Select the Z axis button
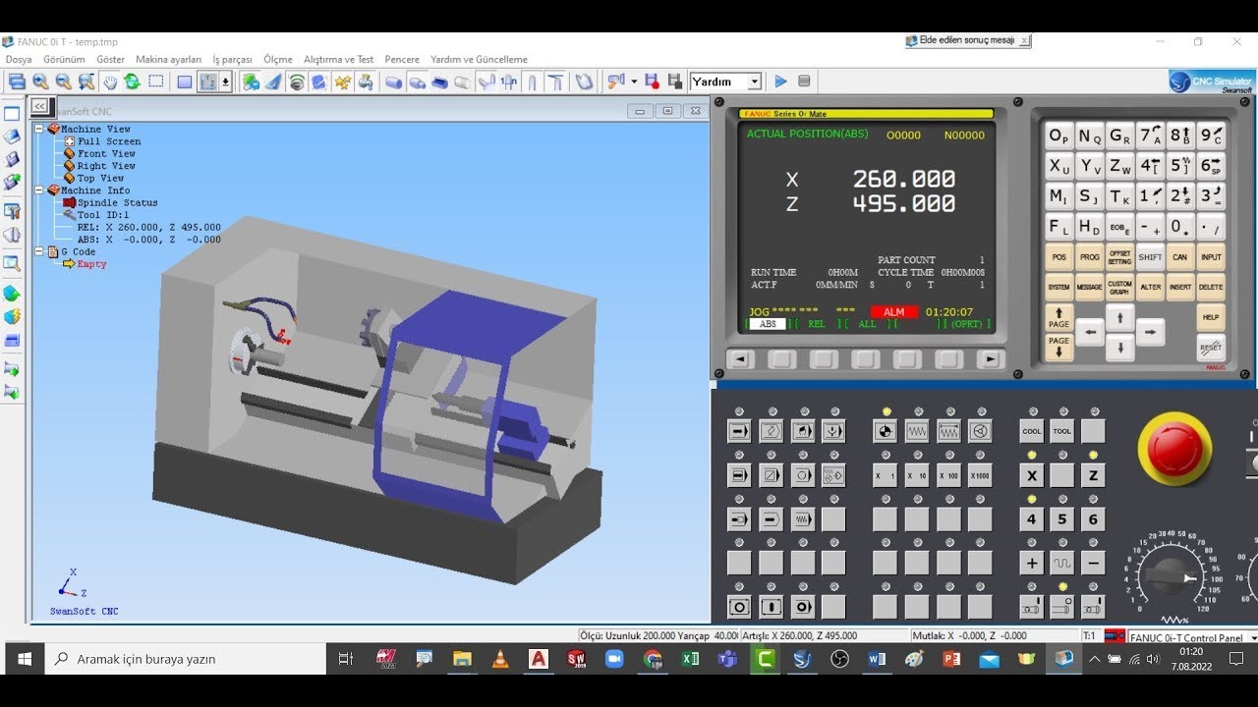The image size is (1258, 707). 1093,475
